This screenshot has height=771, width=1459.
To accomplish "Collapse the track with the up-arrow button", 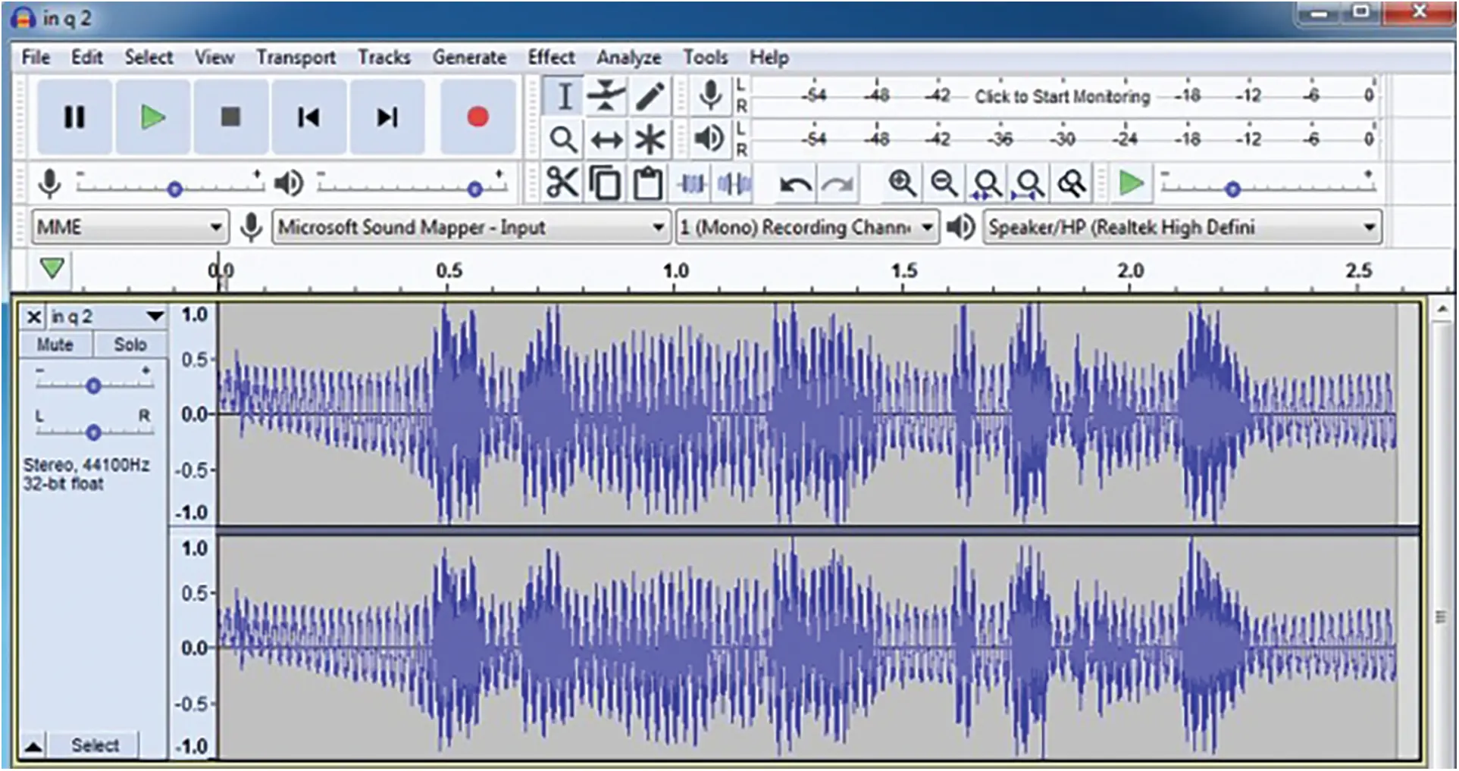I will [x=33, y=746].
